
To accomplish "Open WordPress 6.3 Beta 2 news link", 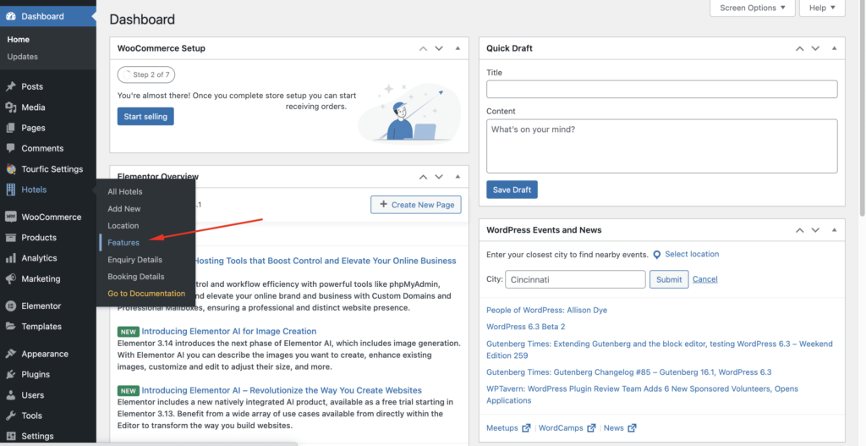I will click(526, 328).
